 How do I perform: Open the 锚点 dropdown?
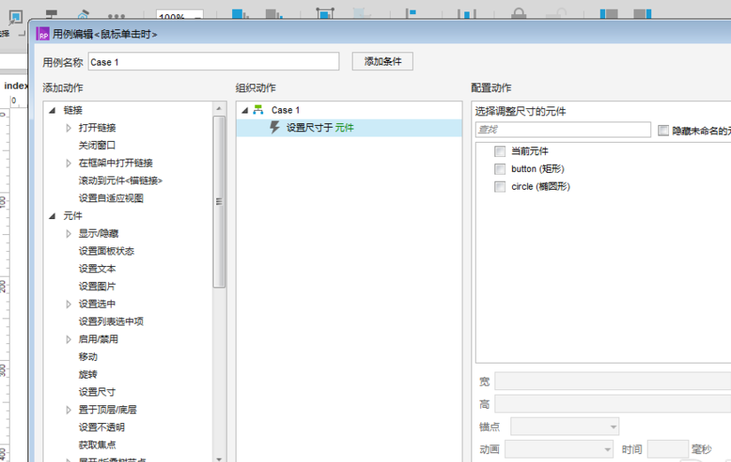564,427
